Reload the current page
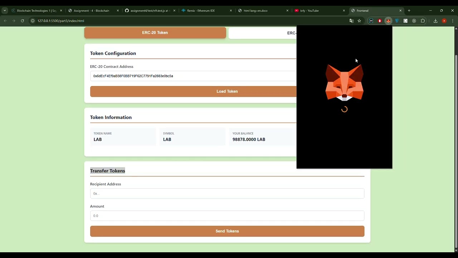This screenshot has width=458, height=258. click(x=22, y=21)
